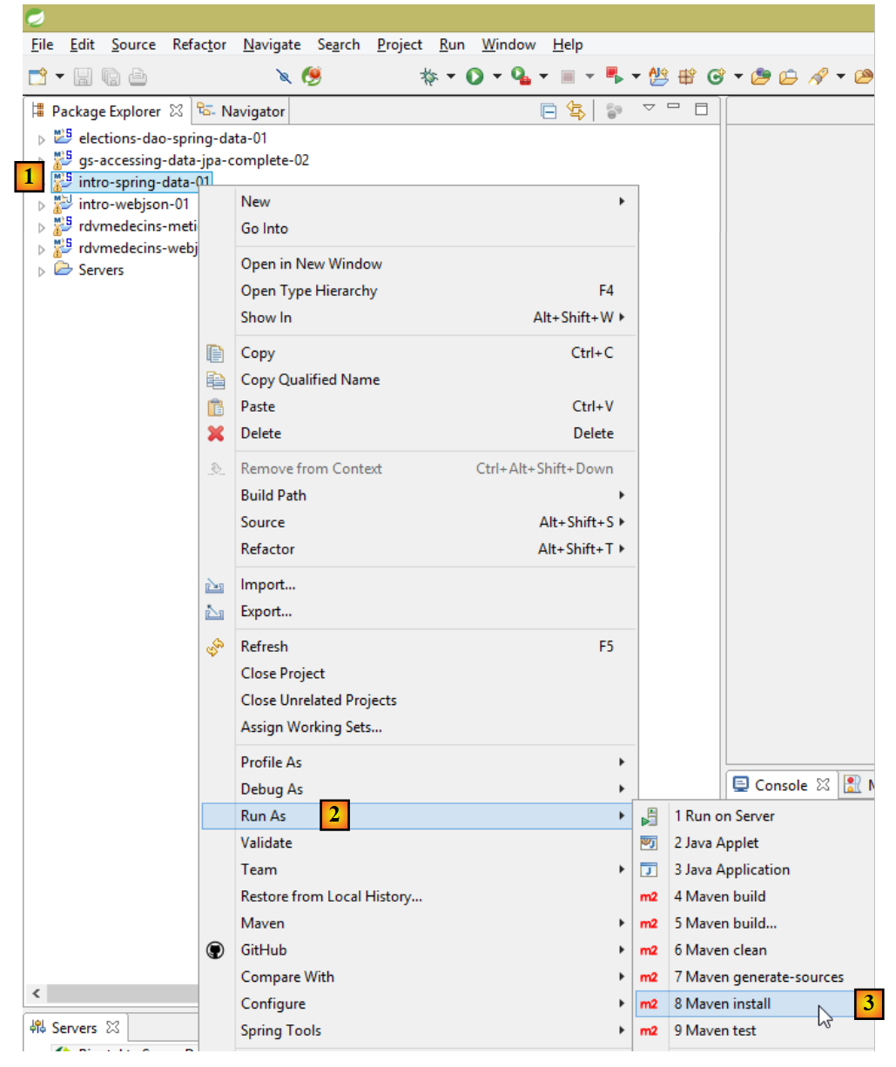896x1067 pixels.
Task: Click the New Java Class toolbar icon
Action: tap(716, 77)
